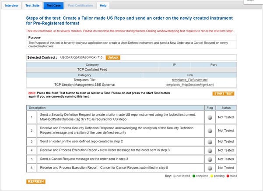263x191 pixels.
Task: Click the gray flag circle in step 3
Action: (209, 141)
